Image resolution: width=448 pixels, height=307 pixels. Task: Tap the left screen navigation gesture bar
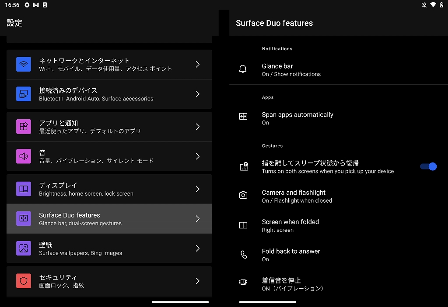pyautogui.click(x=180, y=302)
